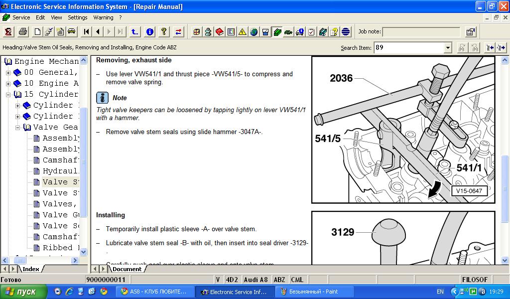Click the red-blue swap arrows icon
510x299 pixels.
pyautogui.click(x=178, y=32)
